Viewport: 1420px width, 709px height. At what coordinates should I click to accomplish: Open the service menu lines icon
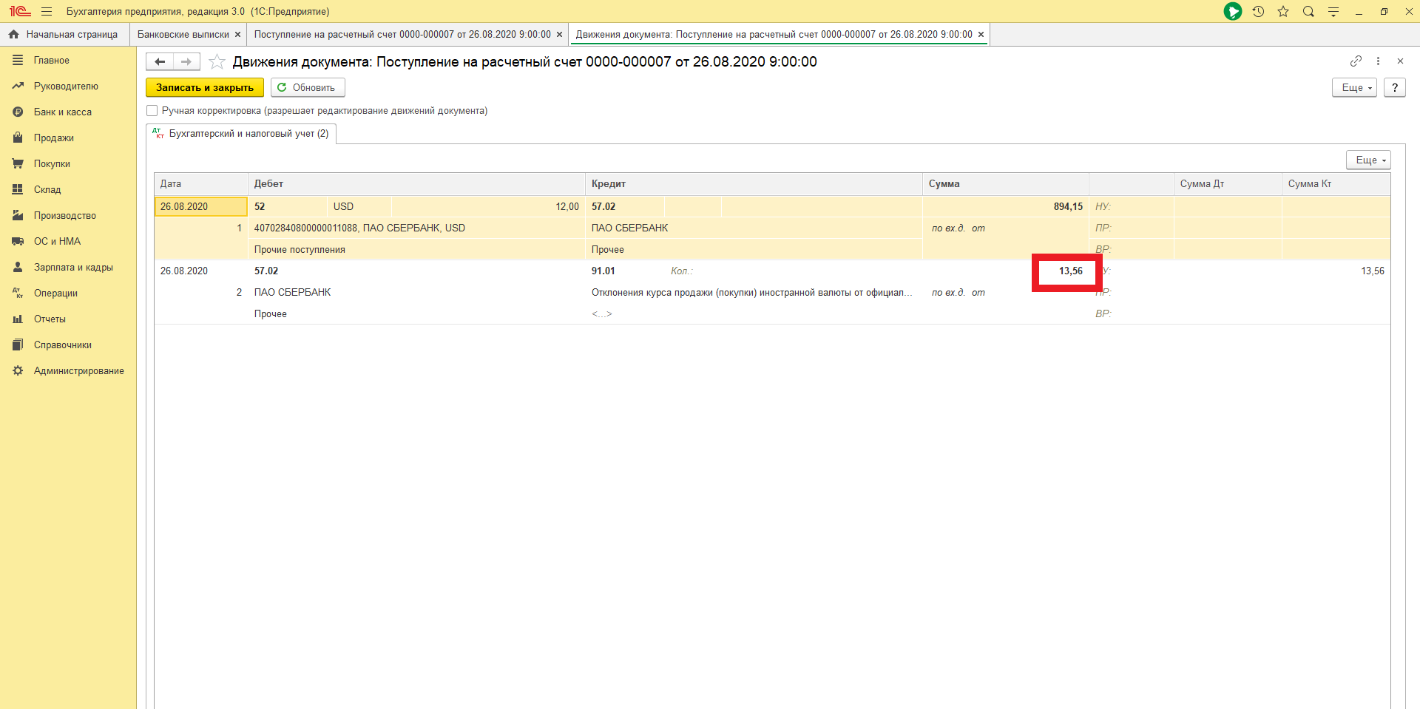(1333, 11)
